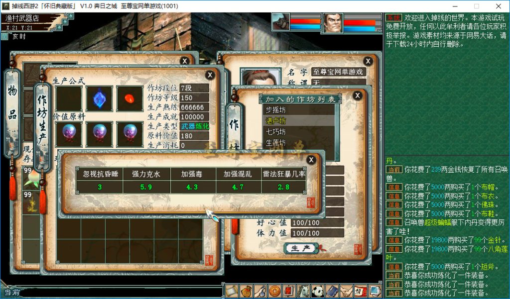Click the blue book icon in toolbar
510x299 pixels.
332,291
